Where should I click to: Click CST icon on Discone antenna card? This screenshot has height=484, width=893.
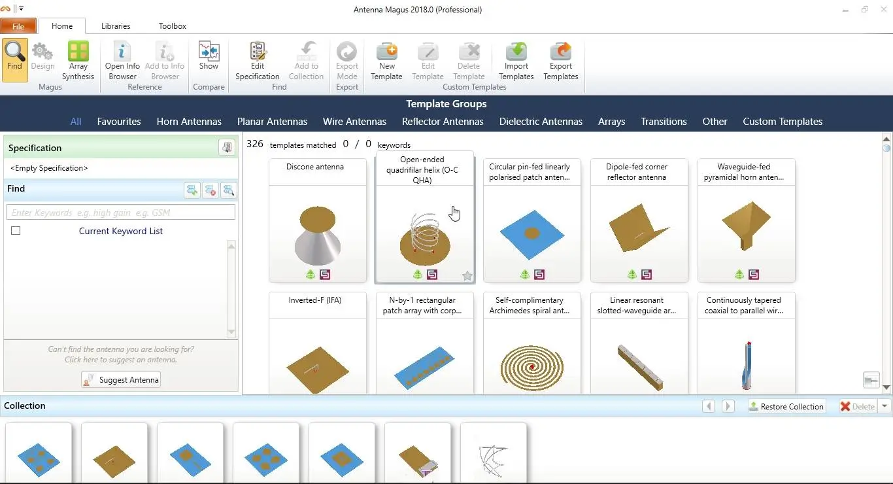pos(325,275)
